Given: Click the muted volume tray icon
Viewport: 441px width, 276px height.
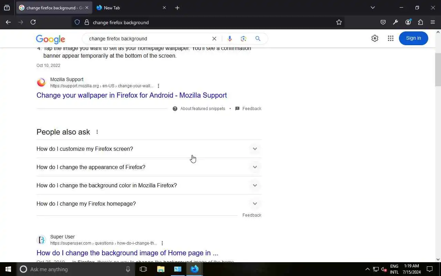Looking at the screenshot, I should coord(384,269).
